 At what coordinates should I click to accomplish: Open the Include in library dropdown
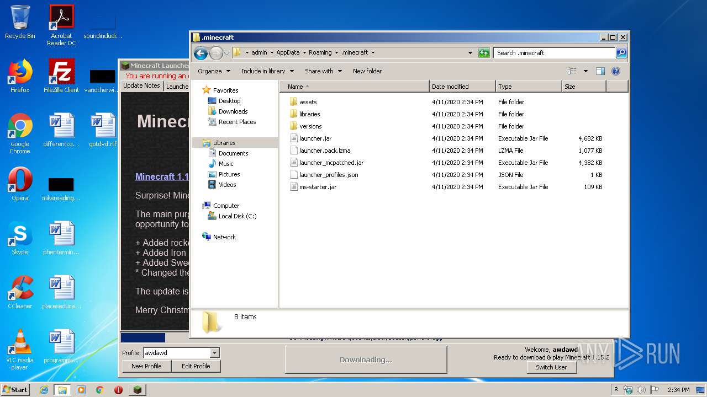pyautogui.click(x=267, y=71)
